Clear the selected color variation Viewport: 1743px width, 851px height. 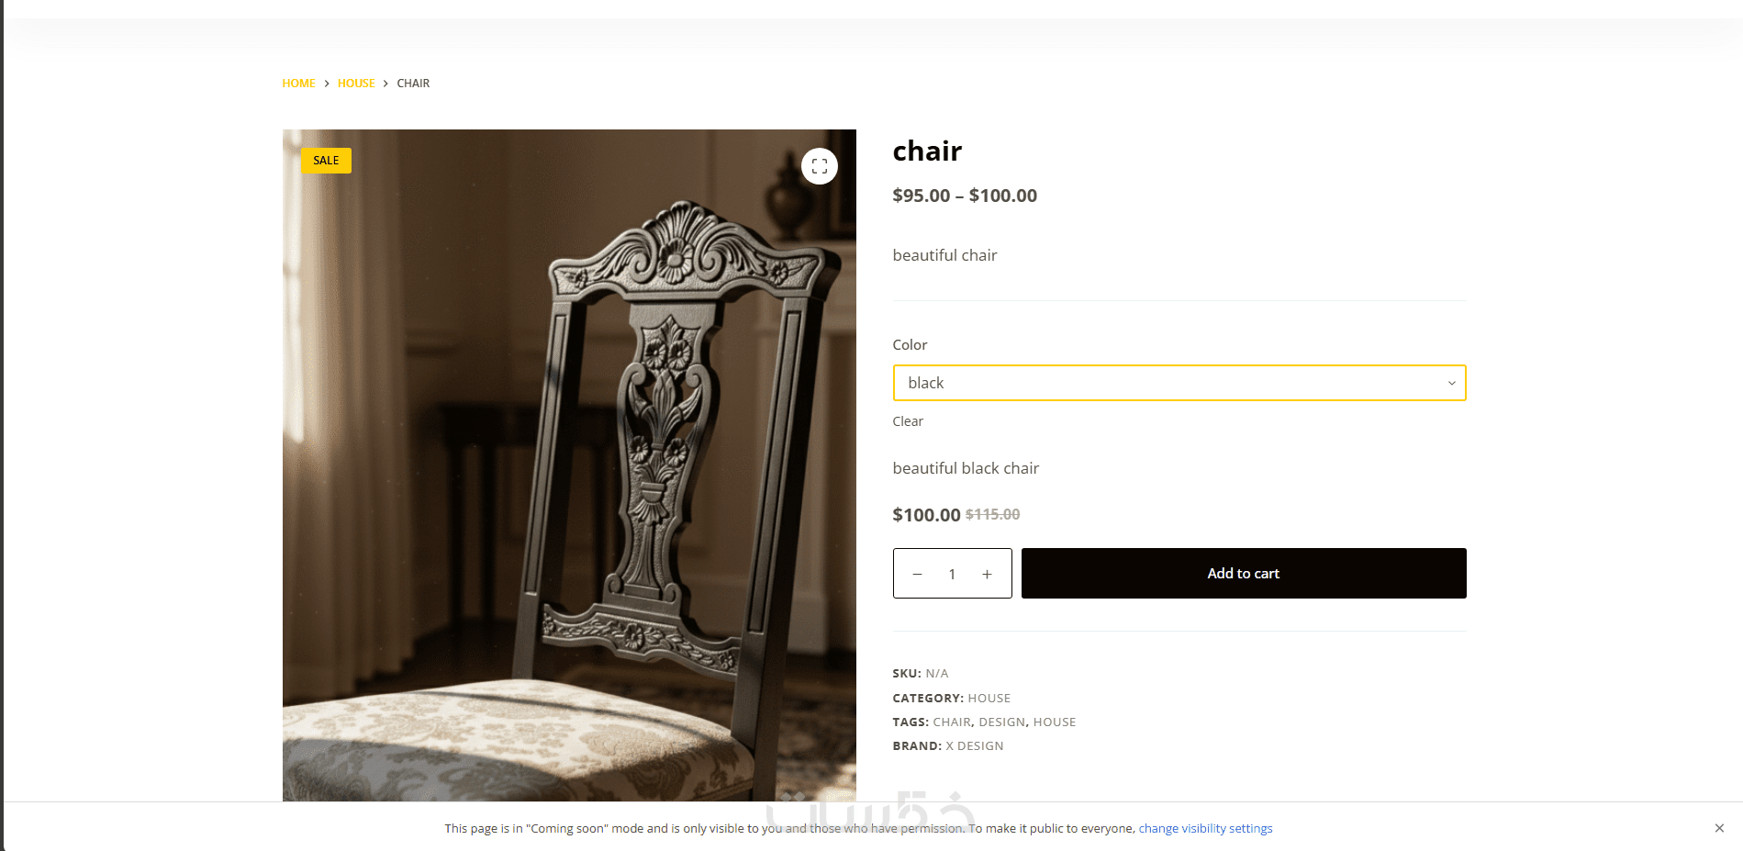pos(908,421)
